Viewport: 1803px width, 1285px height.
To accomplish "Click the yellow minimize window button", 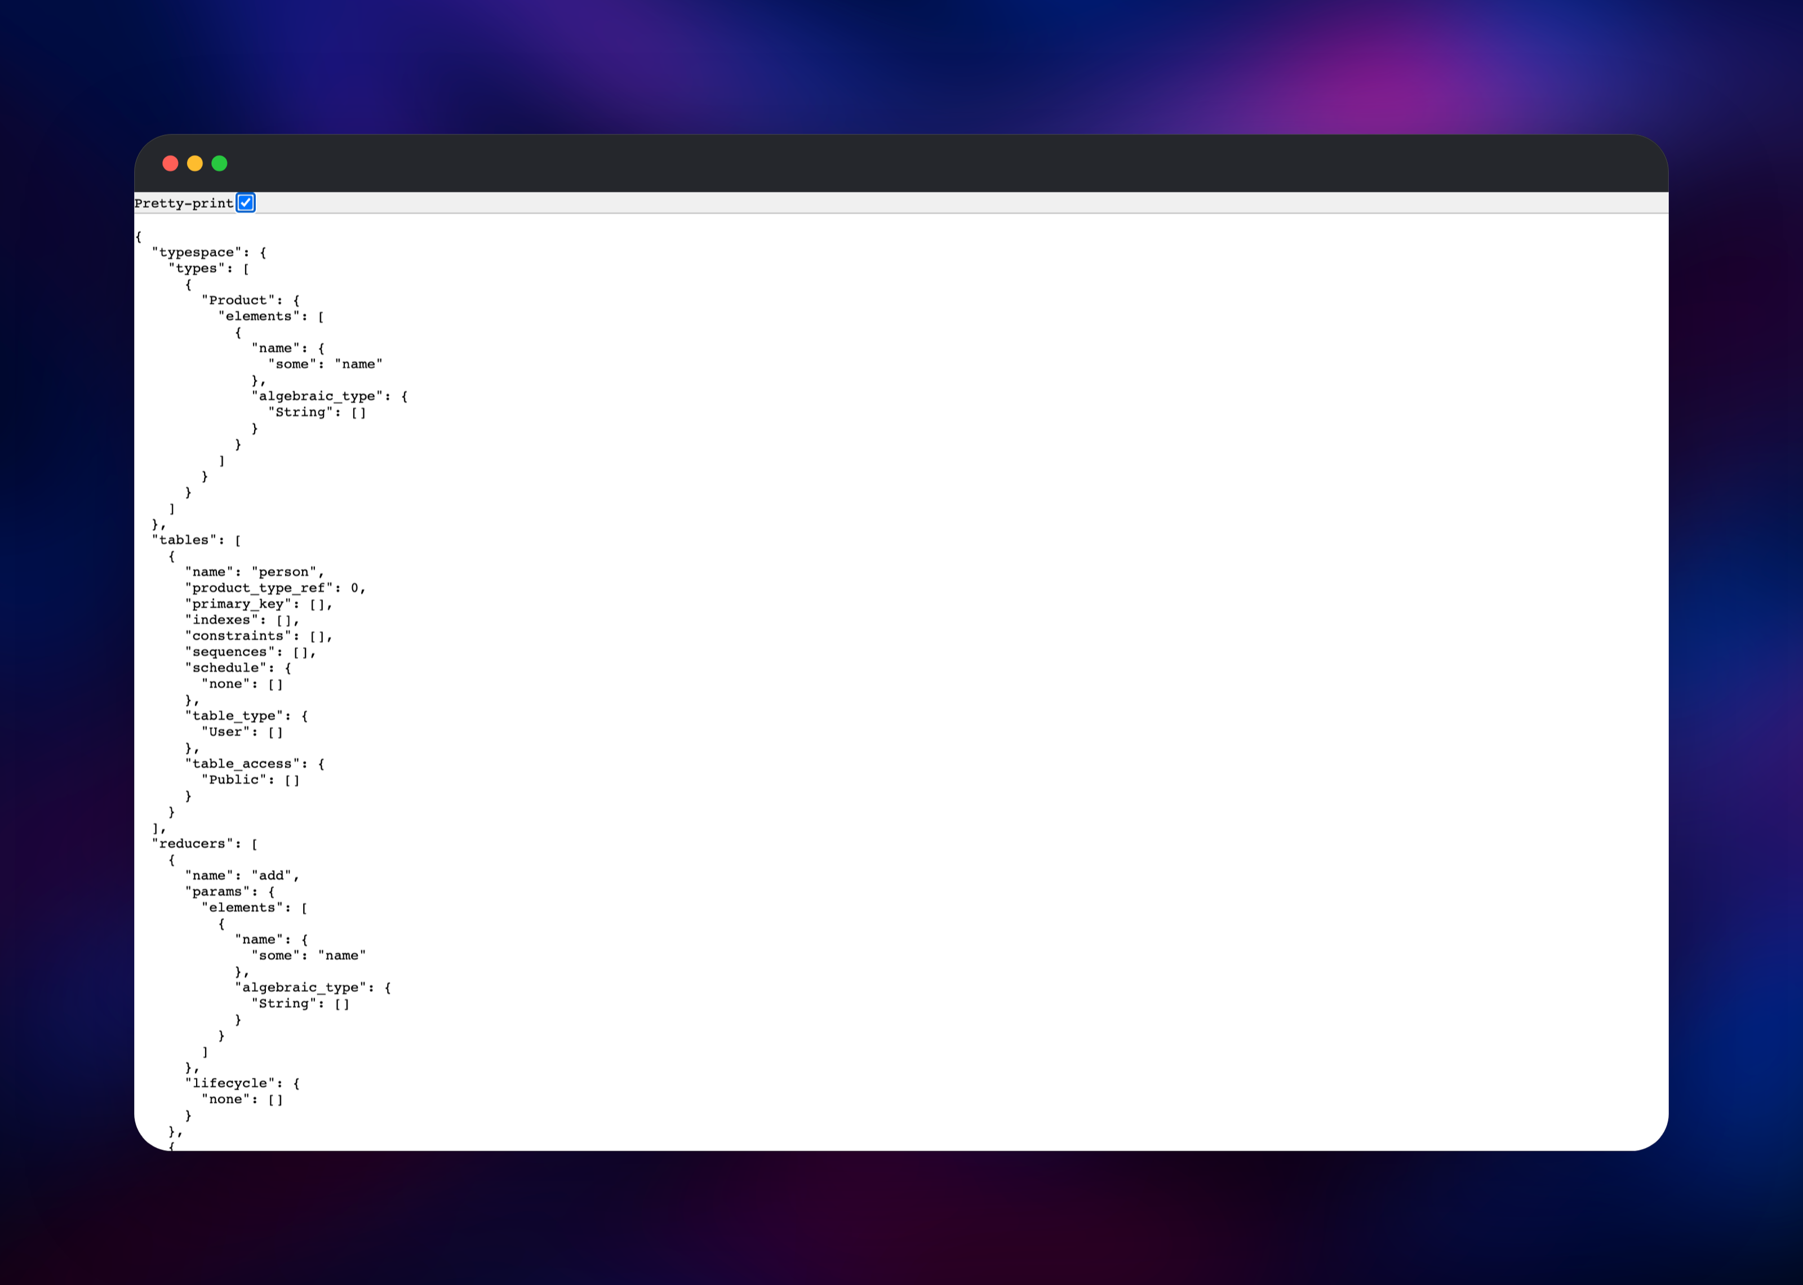I will tap(194, 163).
